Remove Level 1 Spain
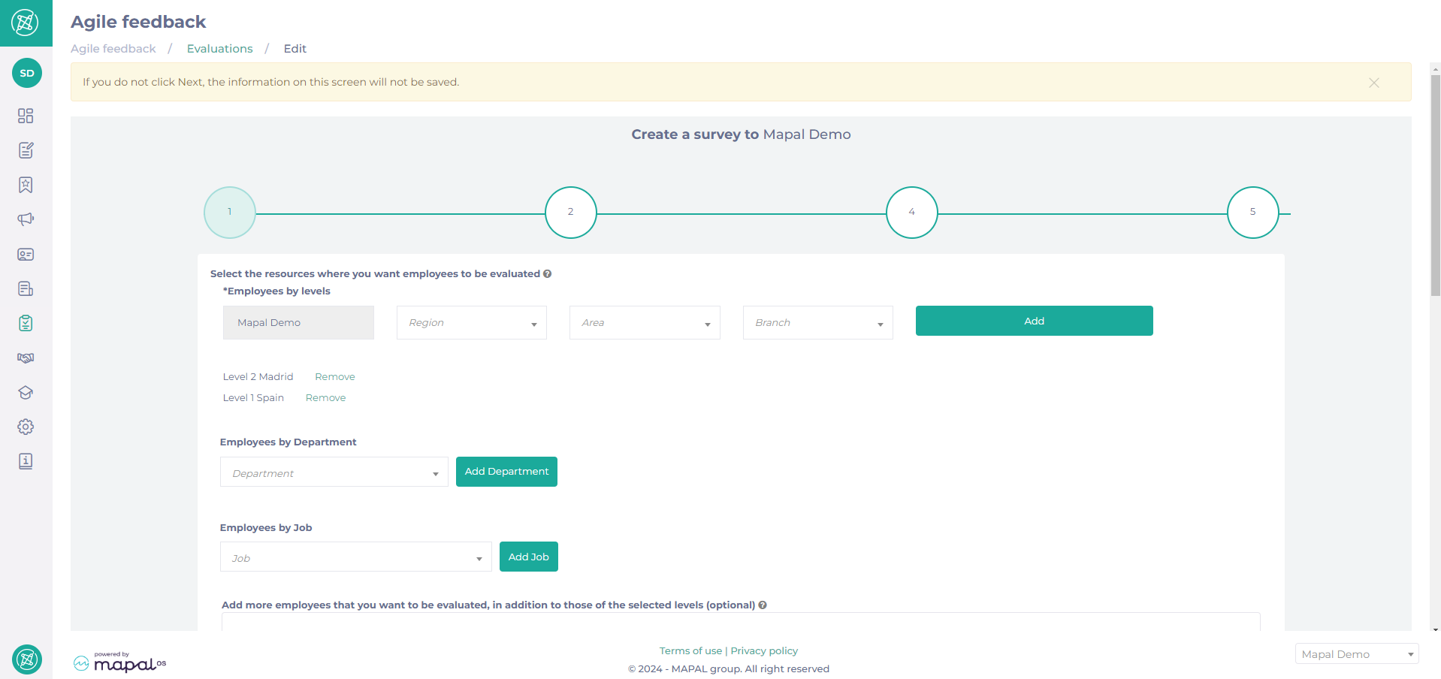Viewport: 1441px width, 679px height. coord(326,398)
